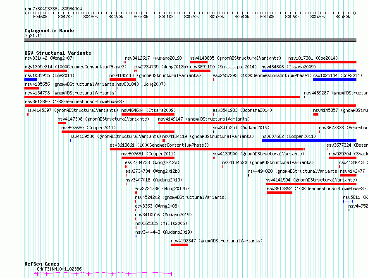Select nsv365325 (Mills2006) label
368x278 pixels.
[162, 223]
